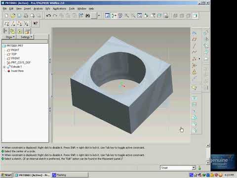
Task: Click the Windows Start button
Action: (6, 175)
